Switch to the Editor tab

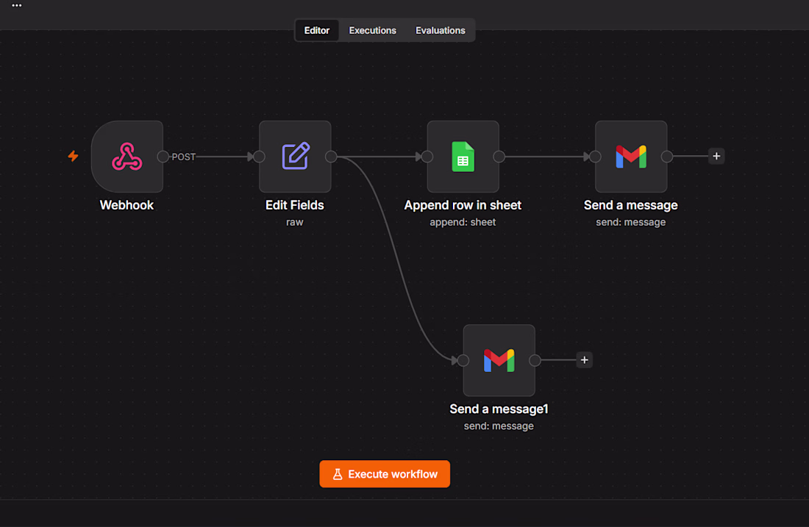316,30
